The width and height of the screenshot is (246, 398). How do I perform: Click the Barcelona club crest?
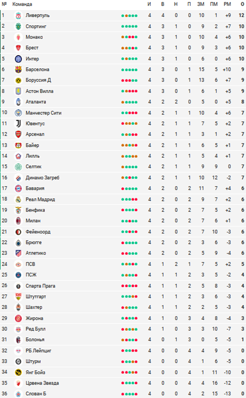point(18,69)
